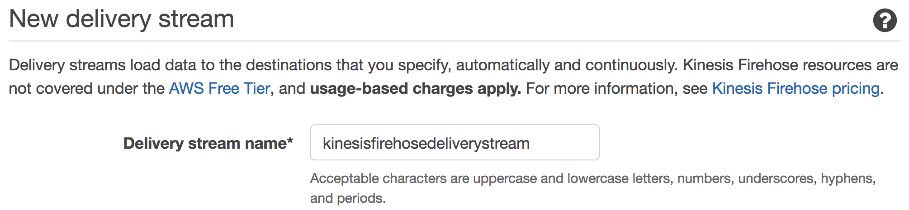Viewport: 909px width, 210px height.
Task: Click the 'For more information, see' text
Action: (x=617, y=88)
